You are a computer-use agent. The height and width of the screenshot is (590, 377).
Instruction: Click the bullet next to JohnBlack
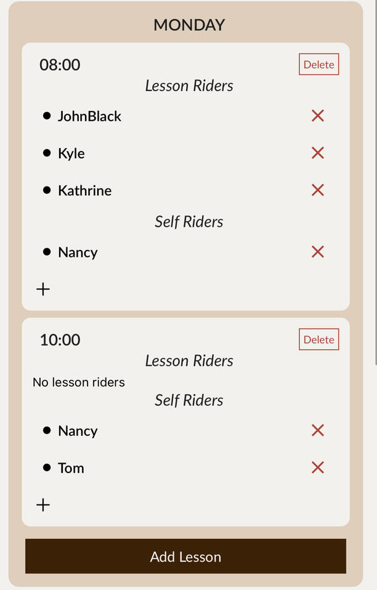click(x=47, y=116)
